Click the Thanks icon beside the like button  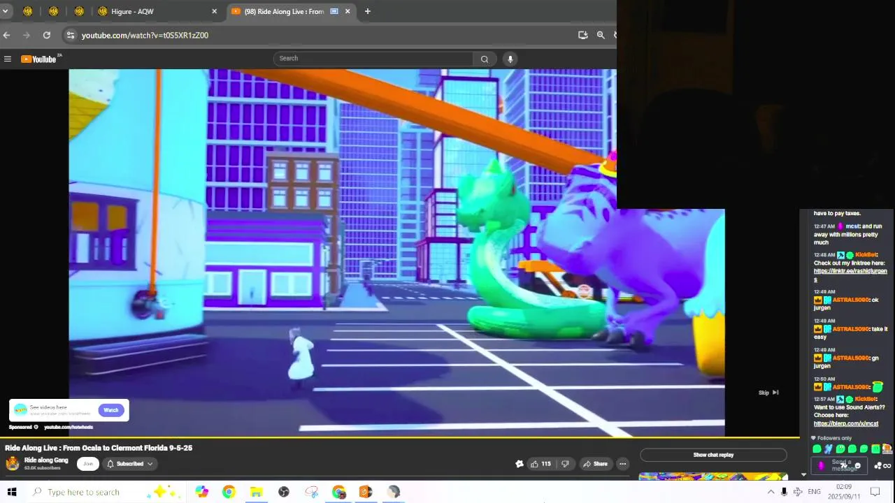pos(520,464)
